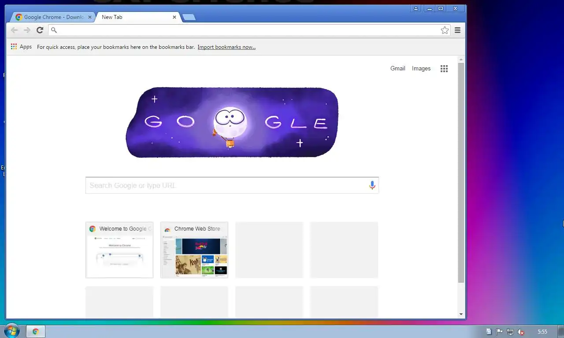
Task: Click the Search Google or type URL box
Action: tap(232, 185)
